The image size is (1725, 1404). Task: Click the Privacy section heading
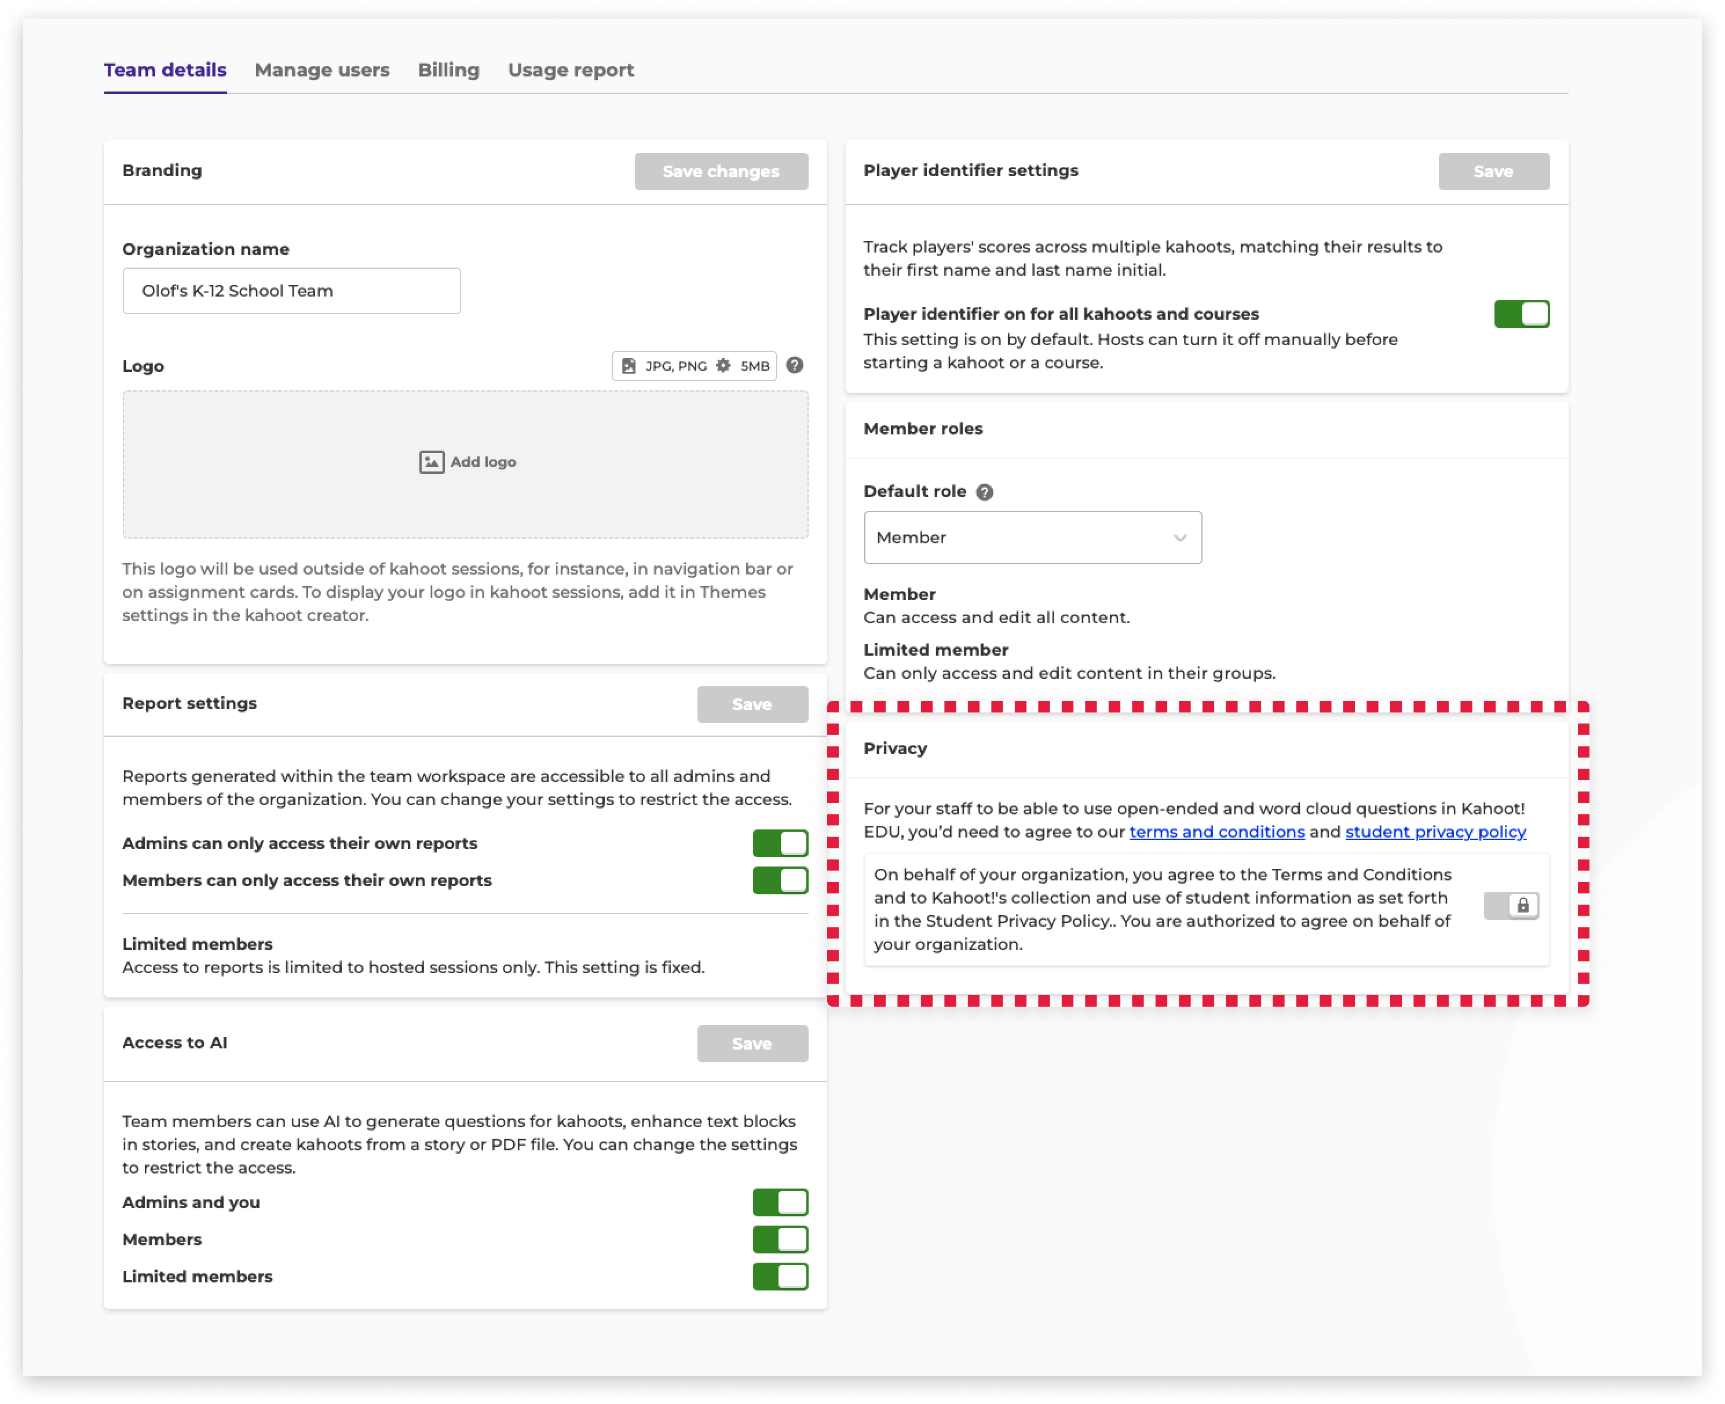[x=894, y=749]
